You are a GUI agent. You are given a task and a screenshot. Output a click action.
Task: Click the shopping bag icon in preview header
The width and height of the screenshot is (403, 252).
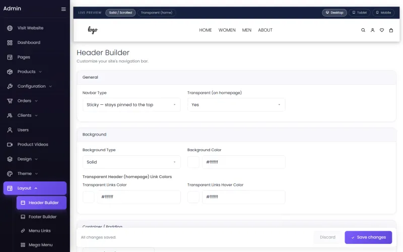(x=391, y=30)
